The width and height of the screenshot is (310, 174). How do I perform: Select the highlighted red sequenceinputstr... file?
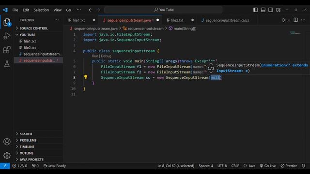pyautogui.click(x=39, y=60)
